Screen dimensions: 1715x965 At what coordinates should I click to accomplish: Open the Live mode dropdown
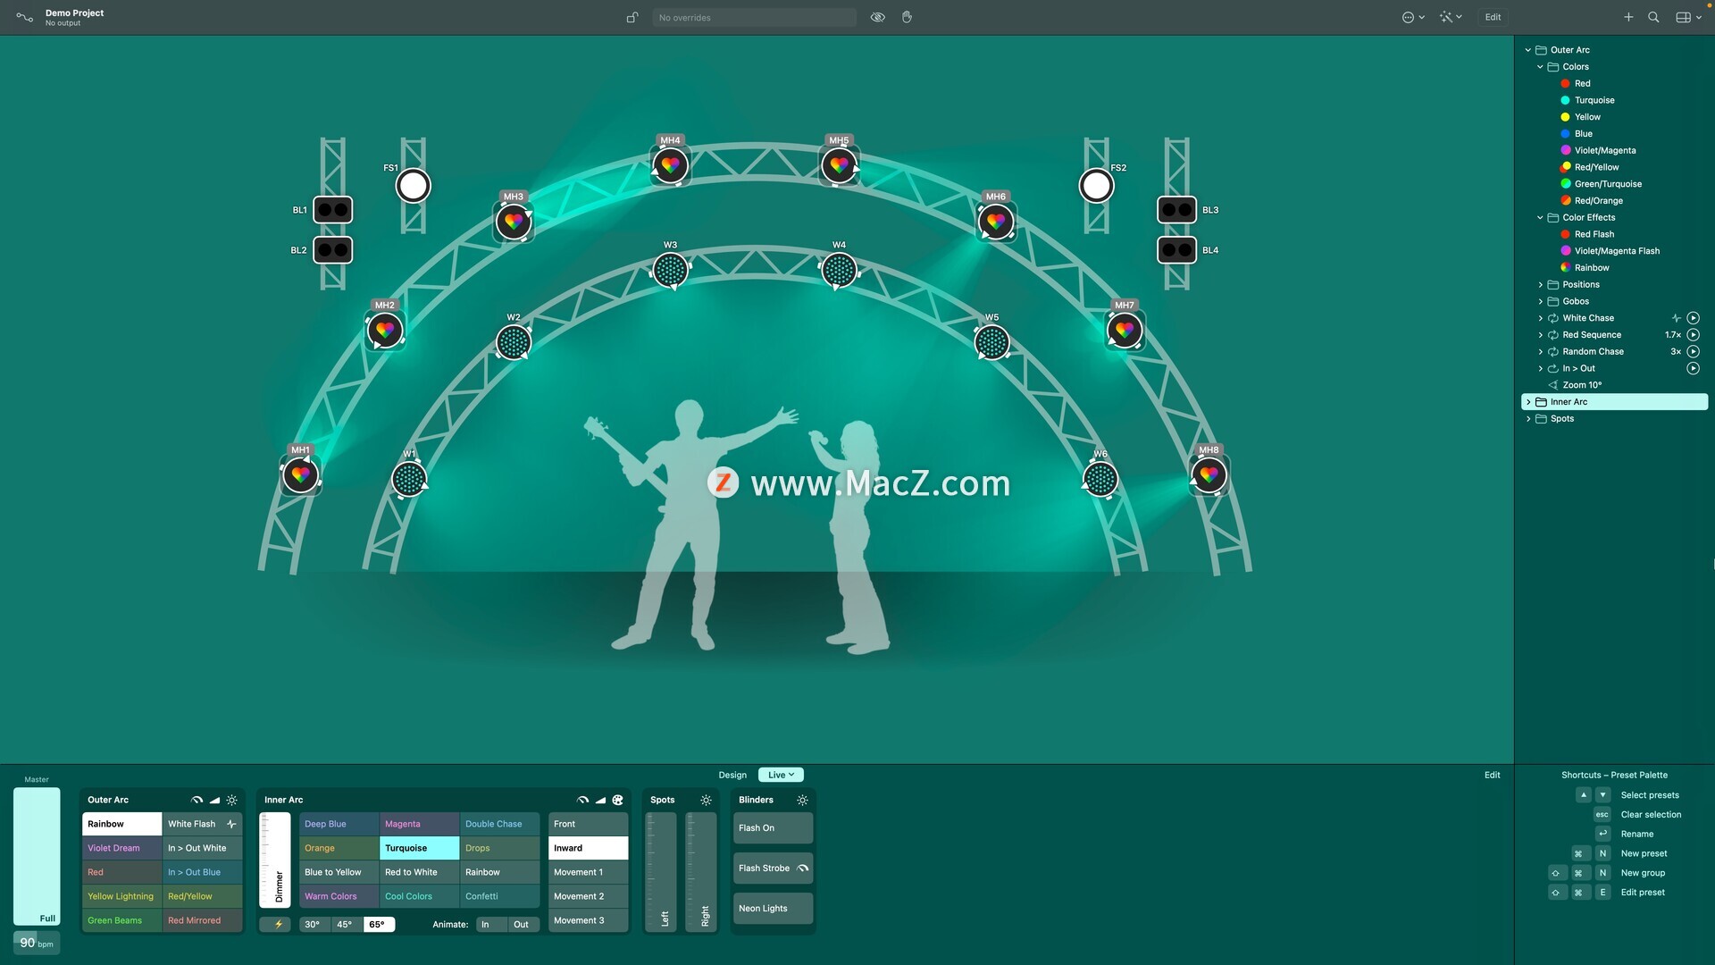(x=781, y=775)
